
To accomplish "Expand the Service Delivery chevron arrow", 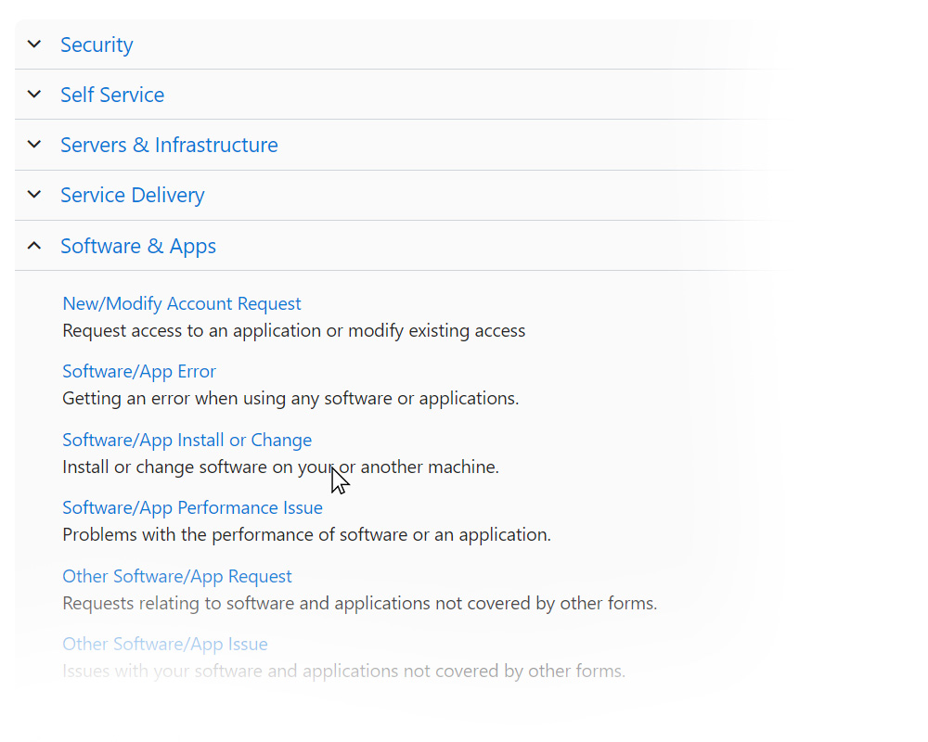I will point(34,195).
